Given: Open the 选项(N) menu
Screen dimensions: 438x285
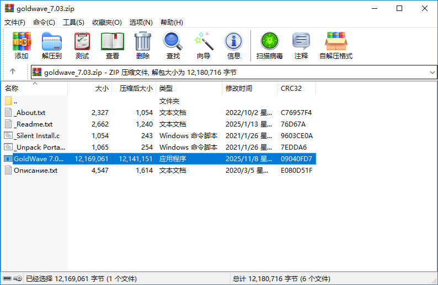Looking at the screenshot, I should click(x=141, y=23).
